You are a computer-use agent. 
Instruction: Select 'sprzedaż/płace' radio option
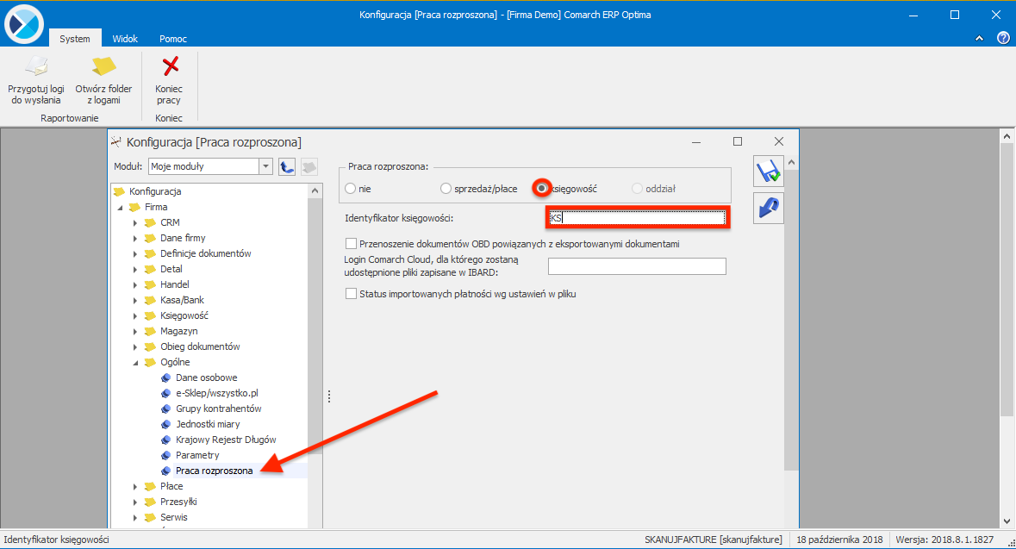446,189
